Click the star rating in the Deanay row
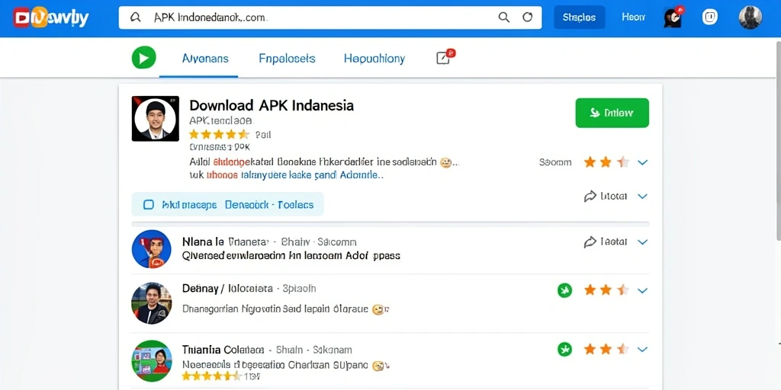This screenshot has width=781, height=390. coord(606,290)
